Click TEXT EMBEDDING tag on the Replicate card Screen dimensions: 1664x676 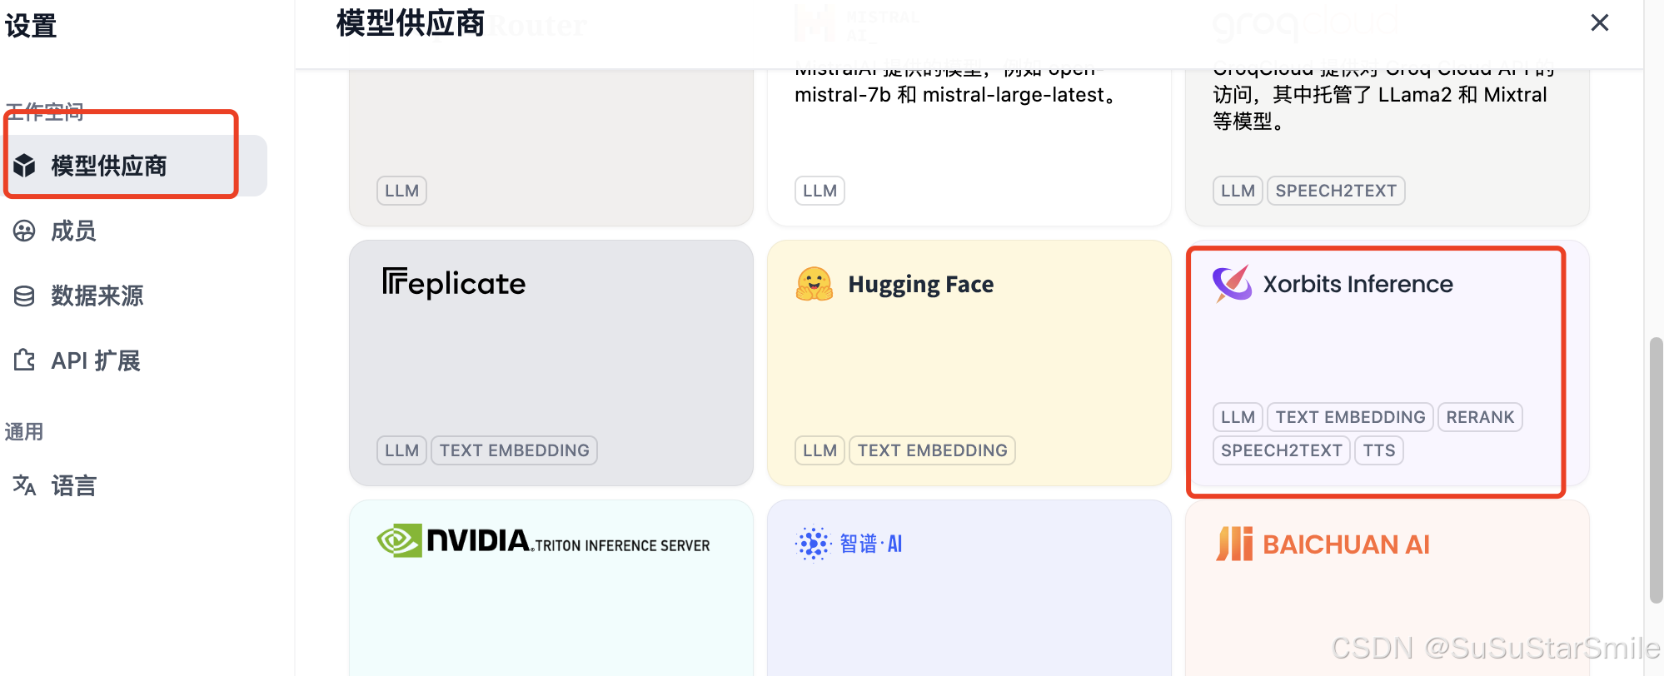[x=514, y=450]
